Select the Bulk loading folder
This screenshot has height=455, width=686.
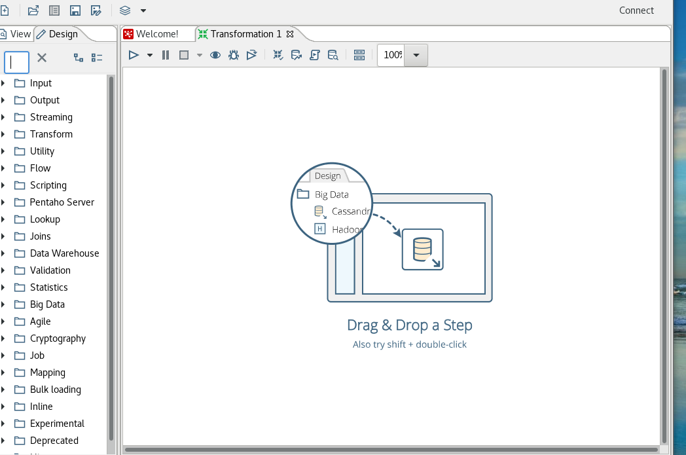pos(56,390)
